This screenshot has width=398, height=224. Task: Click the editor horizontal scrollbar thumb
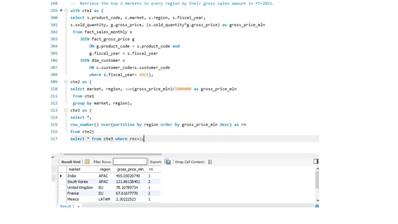coord(113,154)
